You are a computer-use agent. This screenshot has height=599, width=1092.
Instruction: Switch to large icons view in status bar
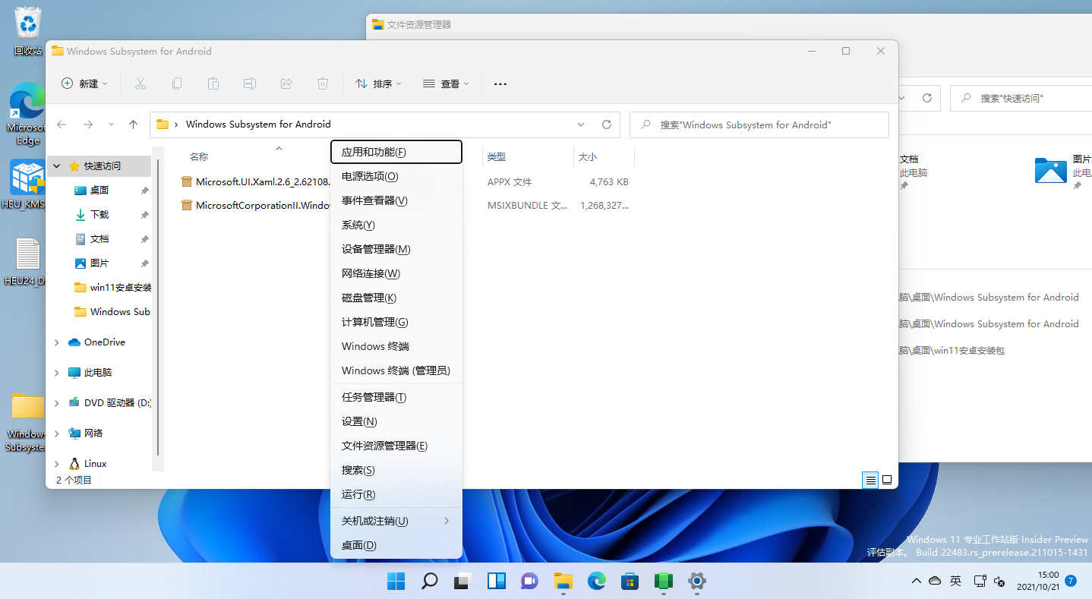[x=886, y=480]
